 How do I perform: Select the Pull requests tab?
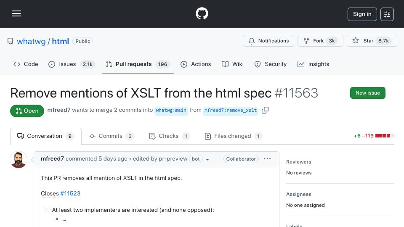(x=138, y=64)
